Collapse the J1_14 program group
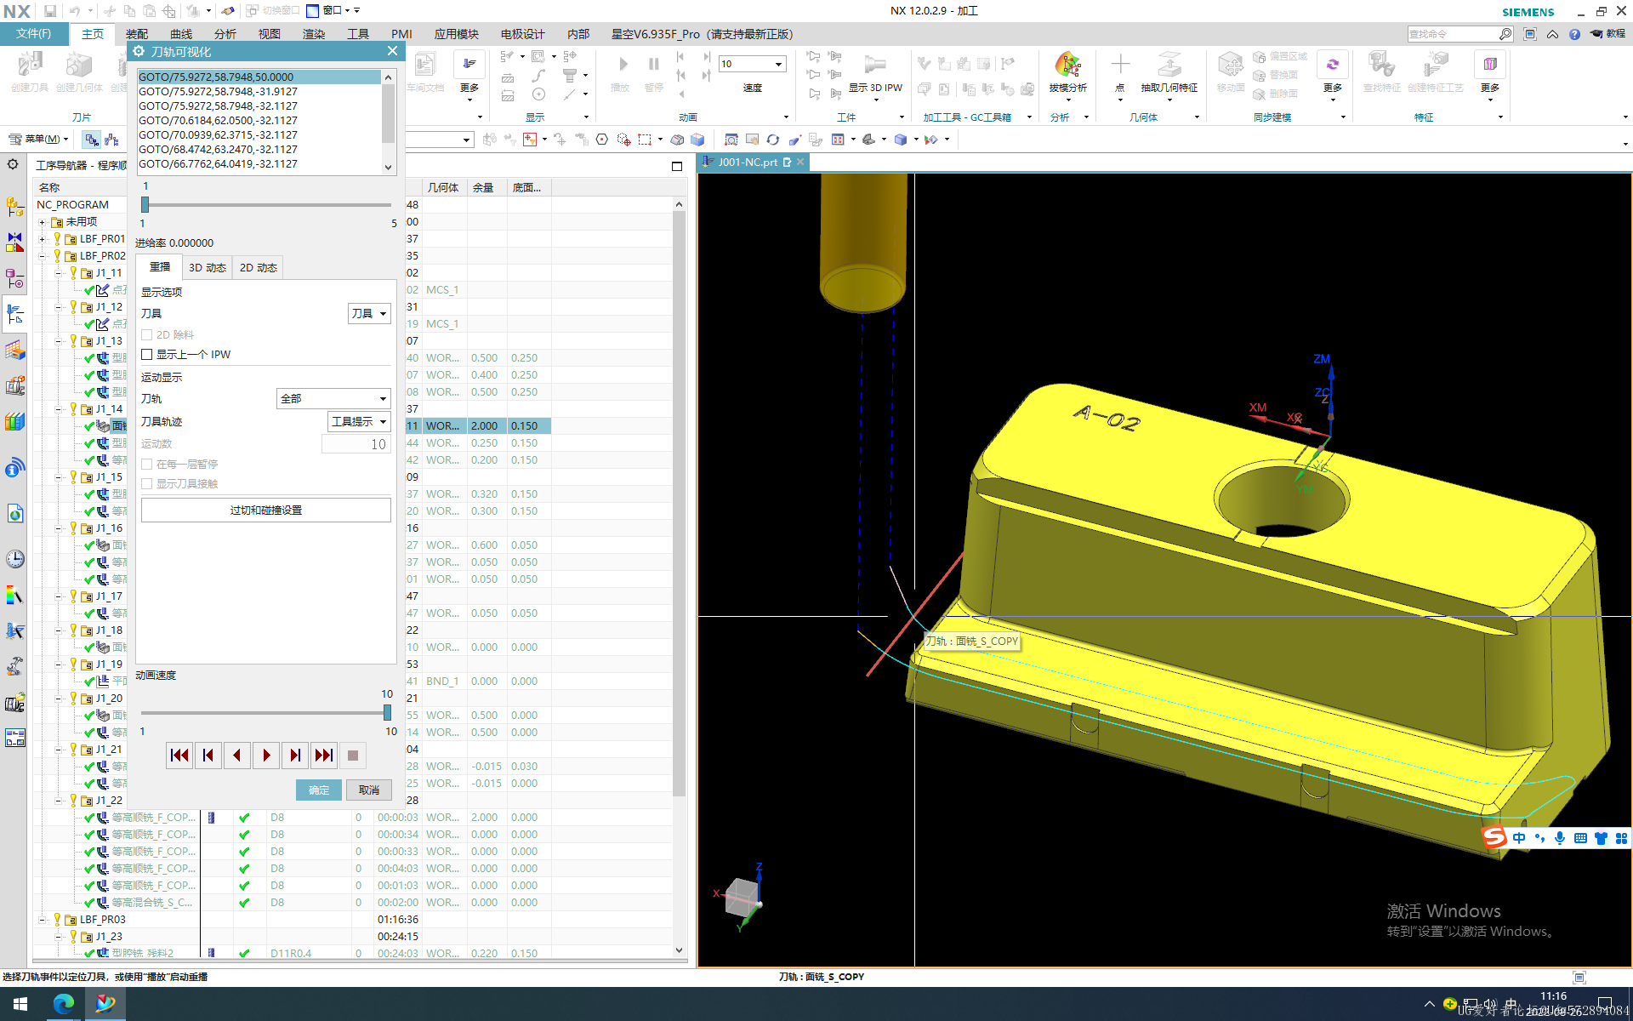Screen dimensions: 1633x1021 tap(59, 409)
